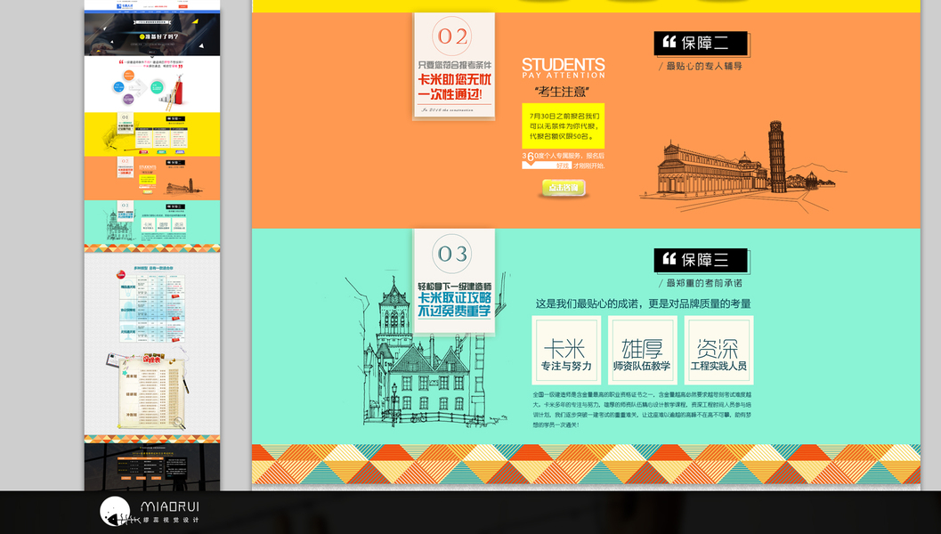Click the STUDENTS PAY ATTENTION heading

[x=563, y=69]
